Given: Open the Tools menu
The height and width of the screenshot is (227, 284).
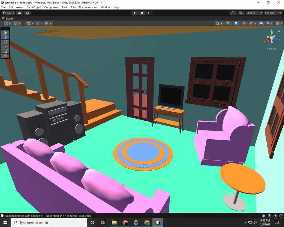Looking at the screenshot, I should pyautogui.click(x=65, y=7).
